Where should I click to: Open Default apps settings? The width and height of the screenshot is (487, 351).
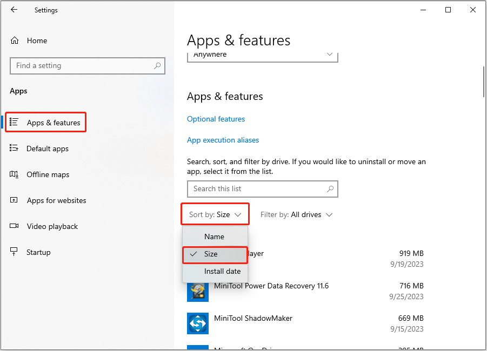click(x=48, y=148)
